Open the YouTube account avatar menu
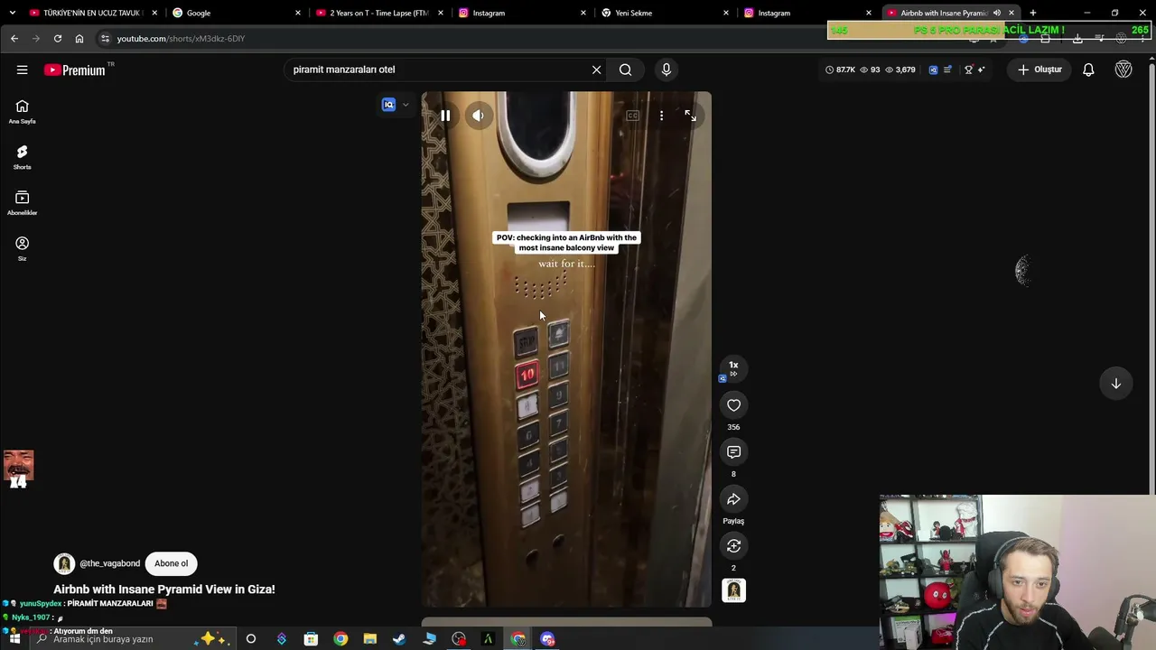This screenshot has height=650, width=1156. 1123,70
